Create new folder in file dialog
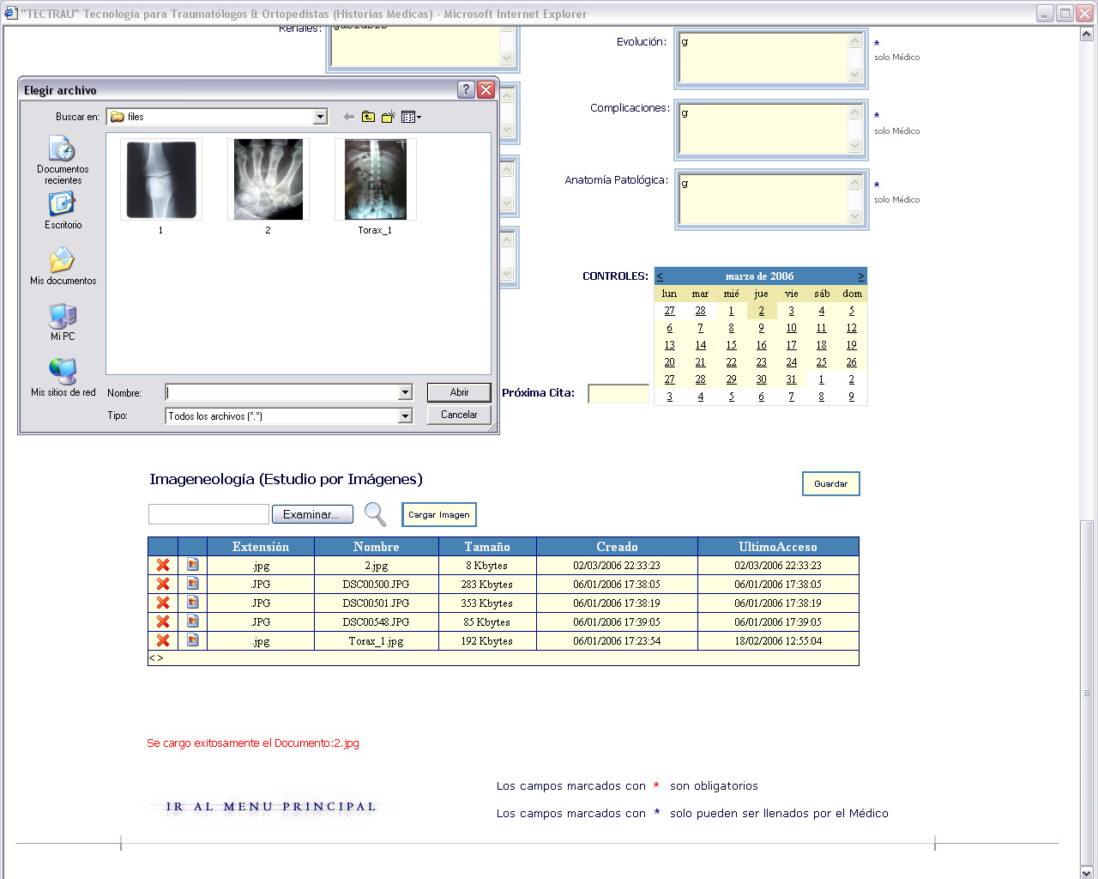 click(388, 117)
